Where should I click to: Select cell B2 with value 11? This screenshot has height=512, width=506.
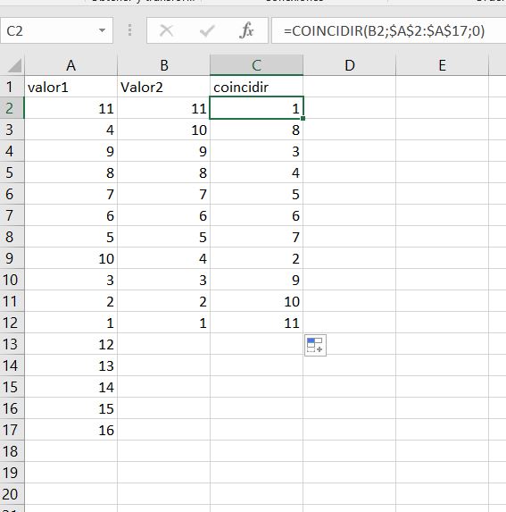[163, 108]
